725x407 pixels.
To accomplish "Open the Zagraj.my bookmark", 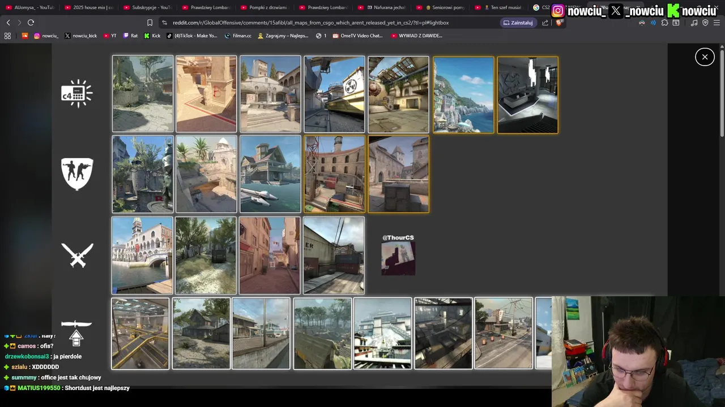I will [283, 36].
